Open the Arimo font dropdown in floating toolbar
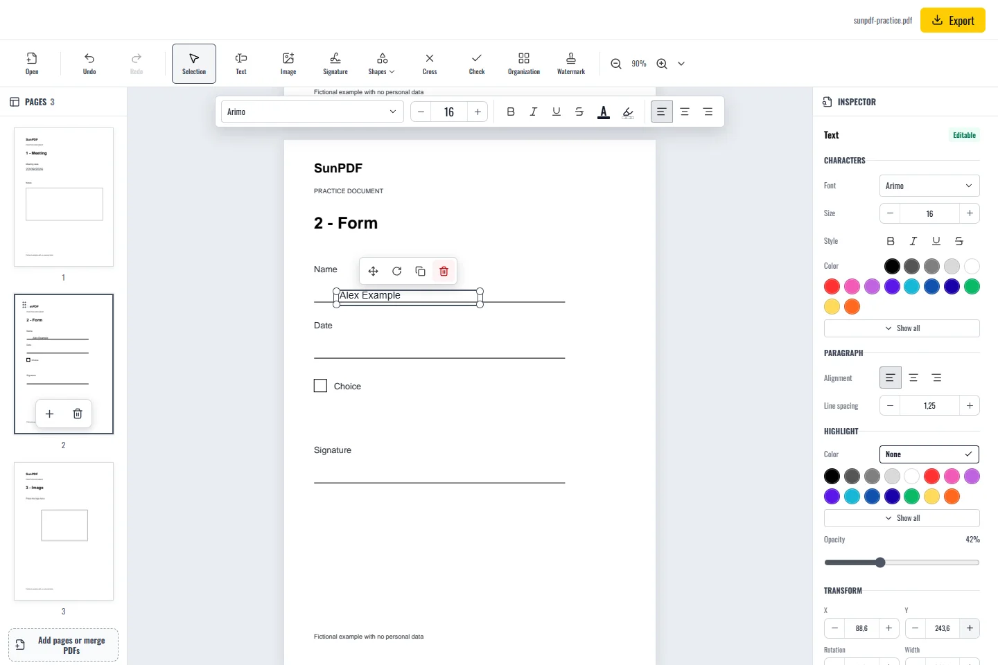 pyautogui.click(x=313, y=112)
